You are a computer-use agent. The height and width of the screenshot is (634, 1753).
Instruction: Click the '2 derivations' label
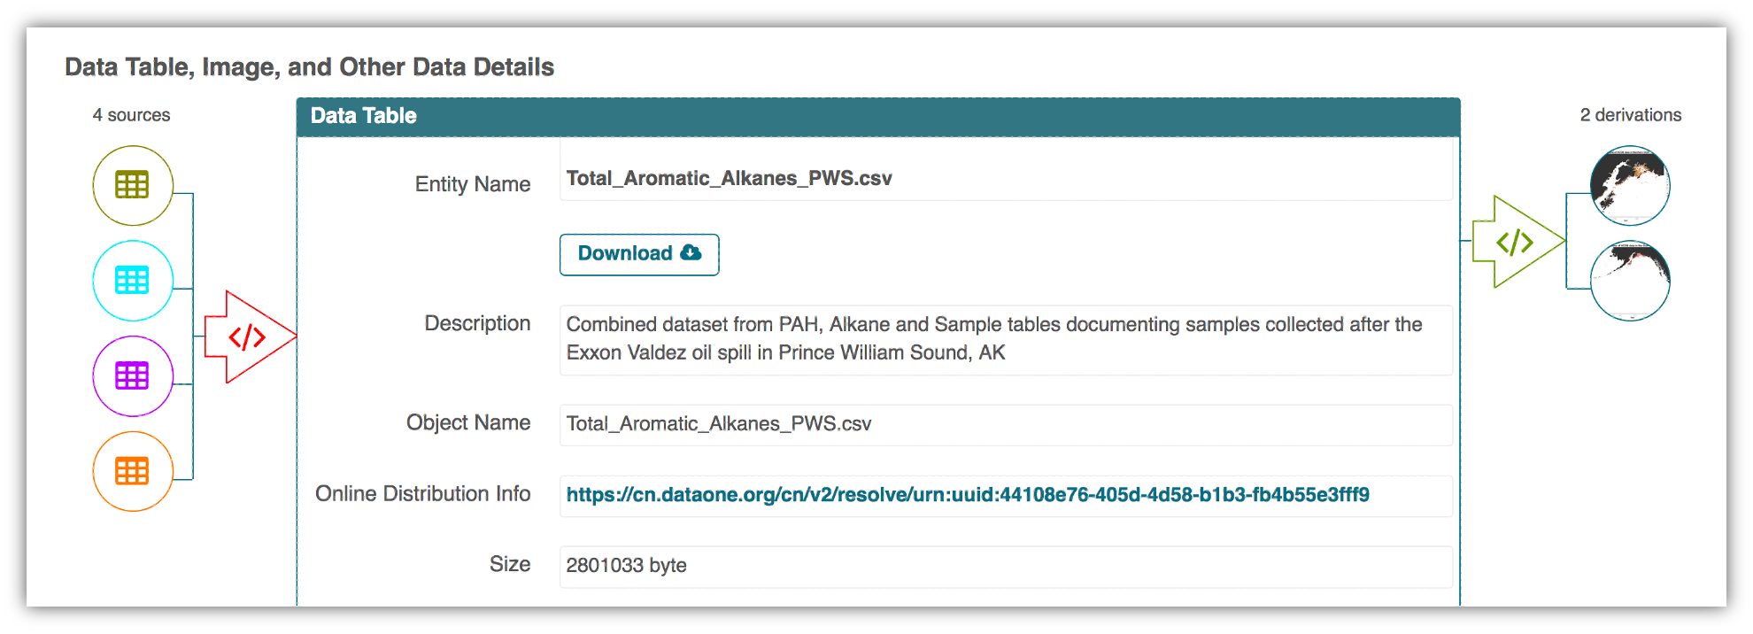[x=1630, y=115]
